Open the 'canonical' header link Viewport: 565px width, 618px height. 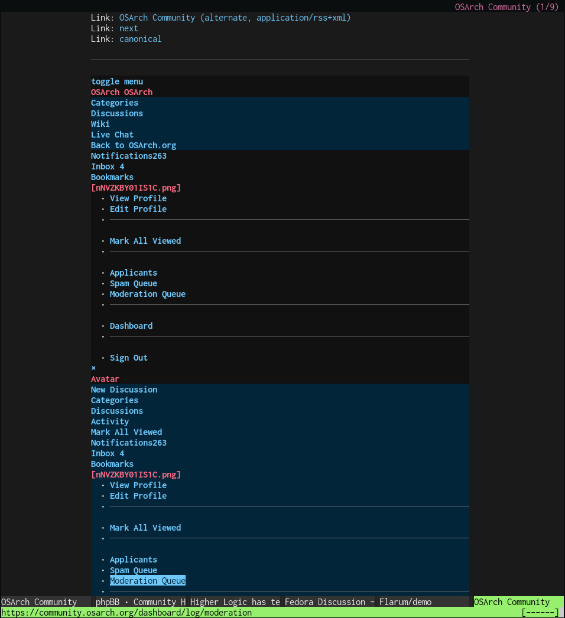pos(141,39)
